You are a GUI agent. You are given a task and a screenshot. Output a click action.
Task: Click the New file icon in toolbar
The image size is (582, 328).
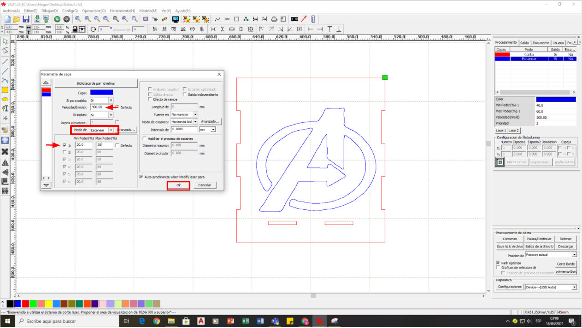pyautogui.click(x=7, y=19)
